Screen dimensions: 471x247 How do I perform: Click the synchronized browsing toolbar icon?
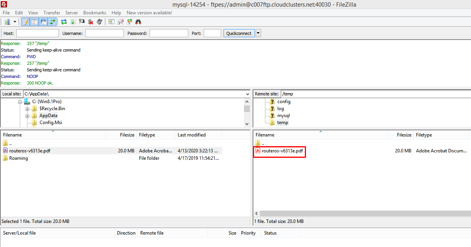pos(129,22)
